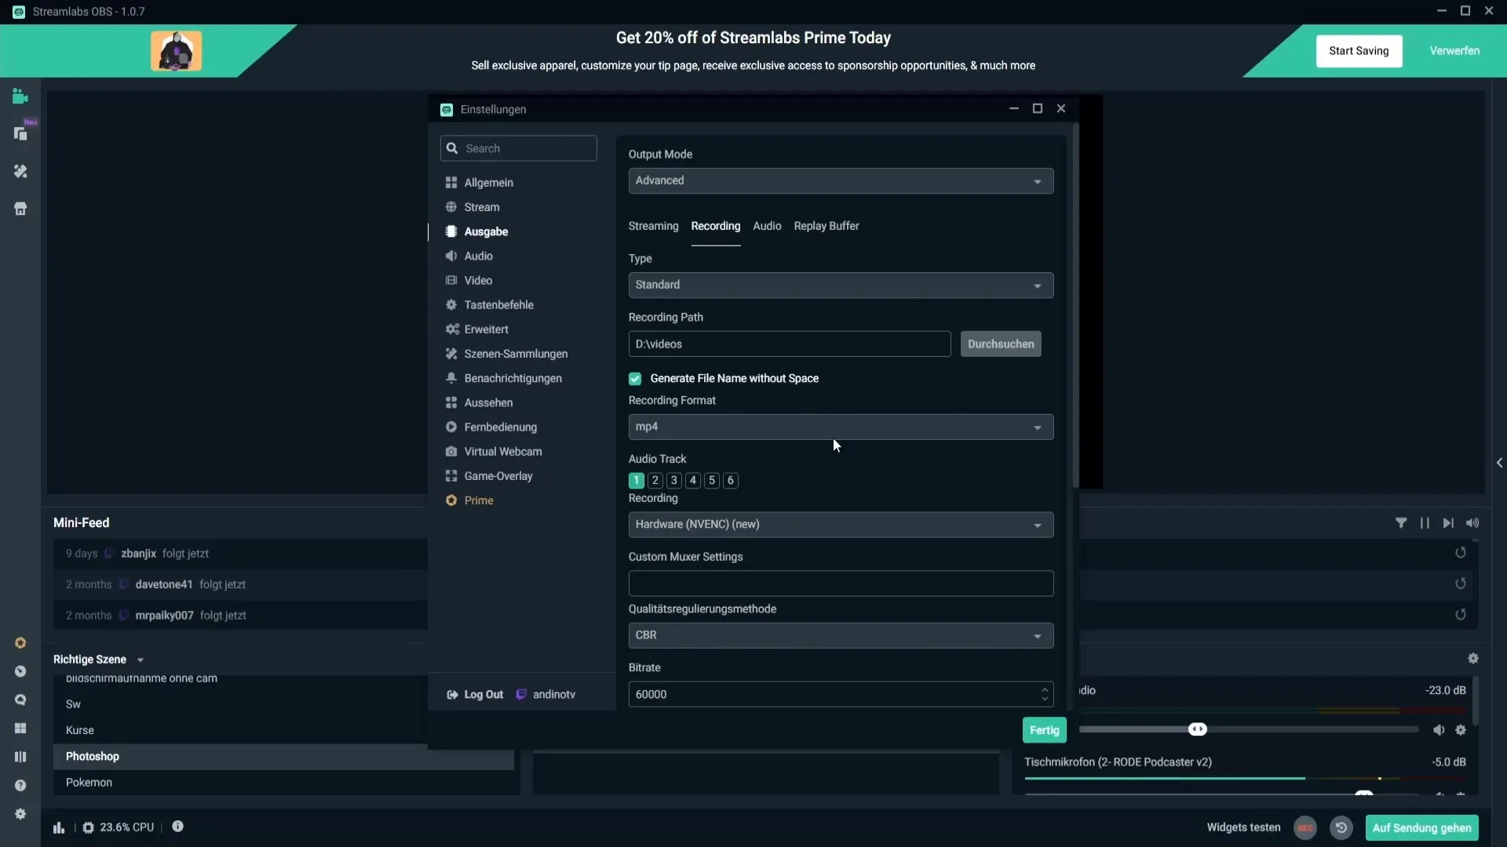Expand the Richtige Szene collection dropdown

point(140,660)
